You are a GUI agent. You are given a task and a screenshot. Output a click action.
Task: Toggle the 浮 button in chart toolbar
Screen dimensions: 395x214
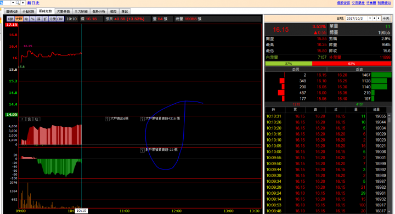coord(39,19)
